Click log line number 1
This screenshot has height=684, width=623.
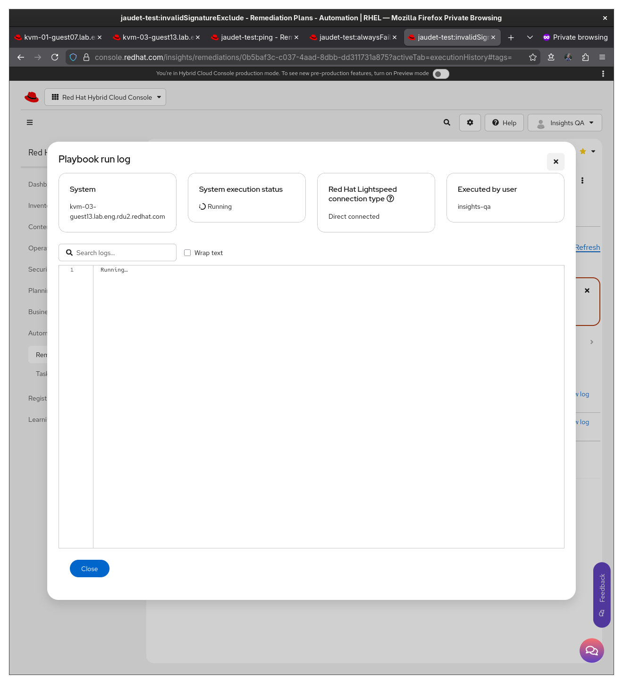(x=72, y=270)
